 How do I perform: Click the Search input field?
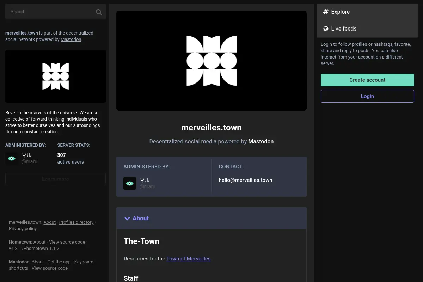[55, 12]
